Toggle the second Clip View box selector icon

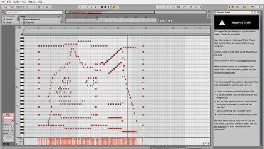7,144
